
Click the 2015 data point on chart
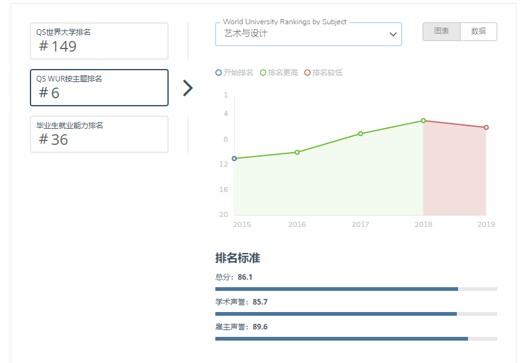pyautogui.click(x=234, y=159)
